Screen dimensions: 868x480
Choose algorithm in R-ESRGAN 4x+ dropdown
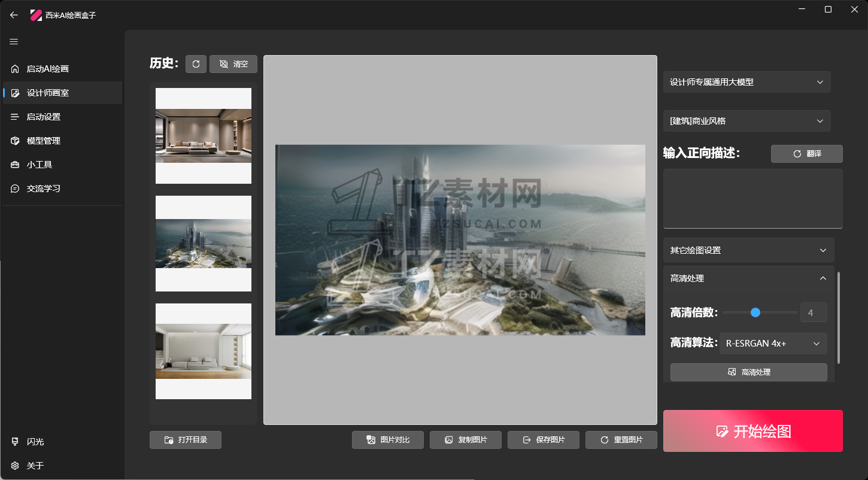click(773, 344)
